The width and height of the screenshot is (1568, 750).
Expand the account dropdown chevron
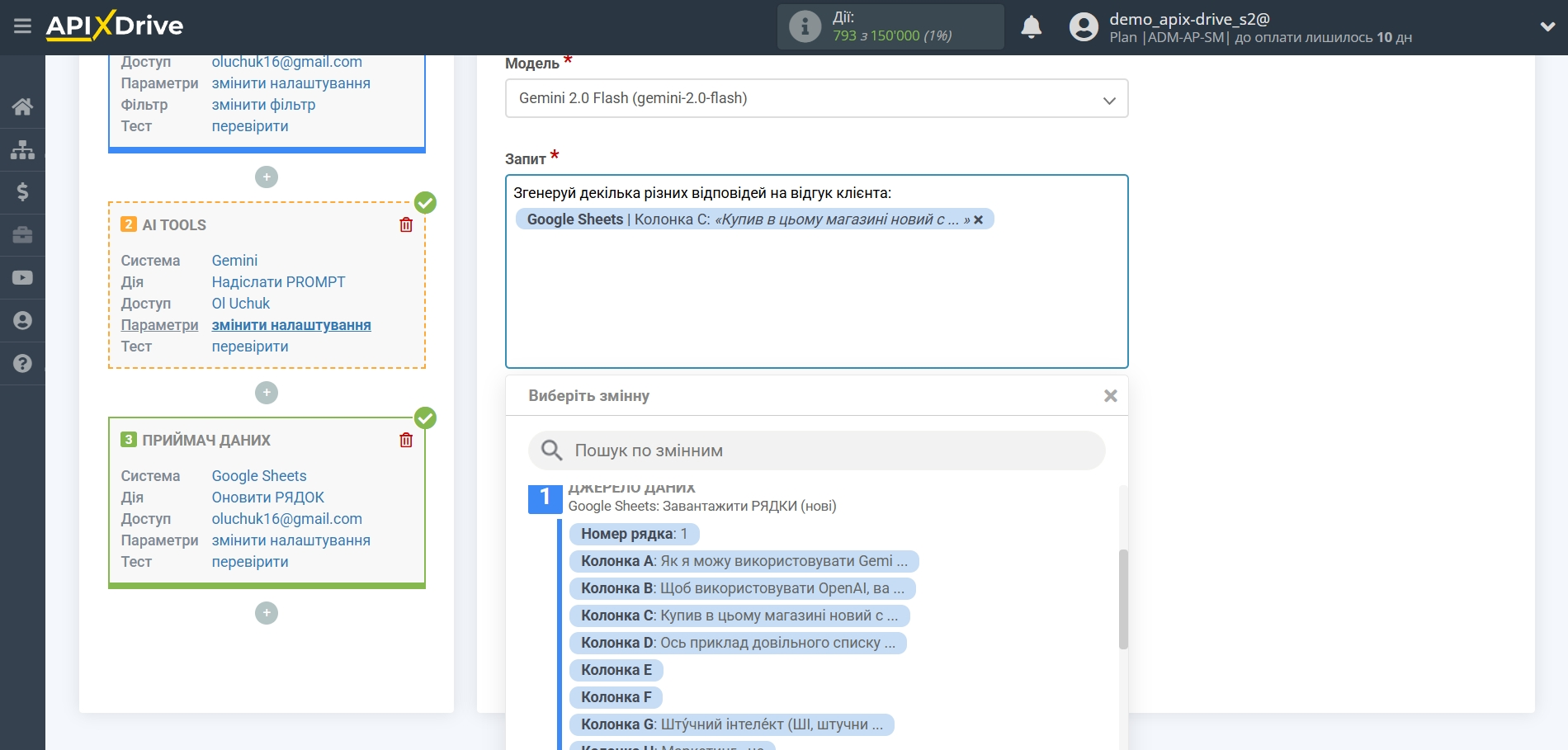(x=1547, y=27)
